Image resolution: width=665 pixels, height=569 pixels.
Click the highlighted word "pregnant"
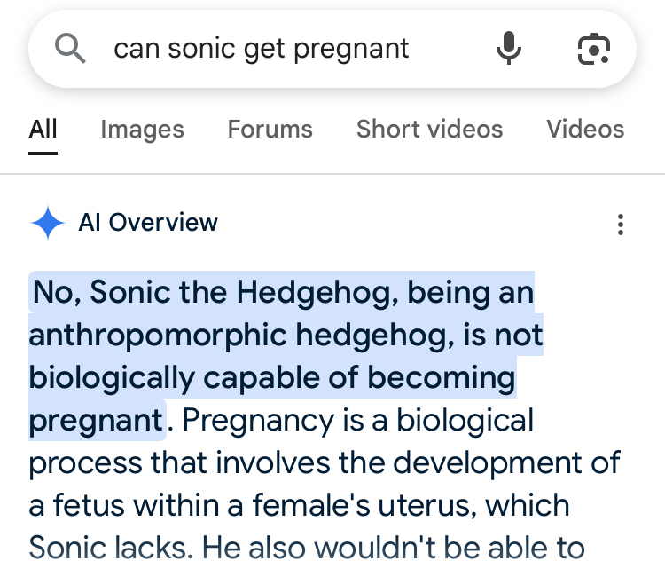click(x=97, y=420)
